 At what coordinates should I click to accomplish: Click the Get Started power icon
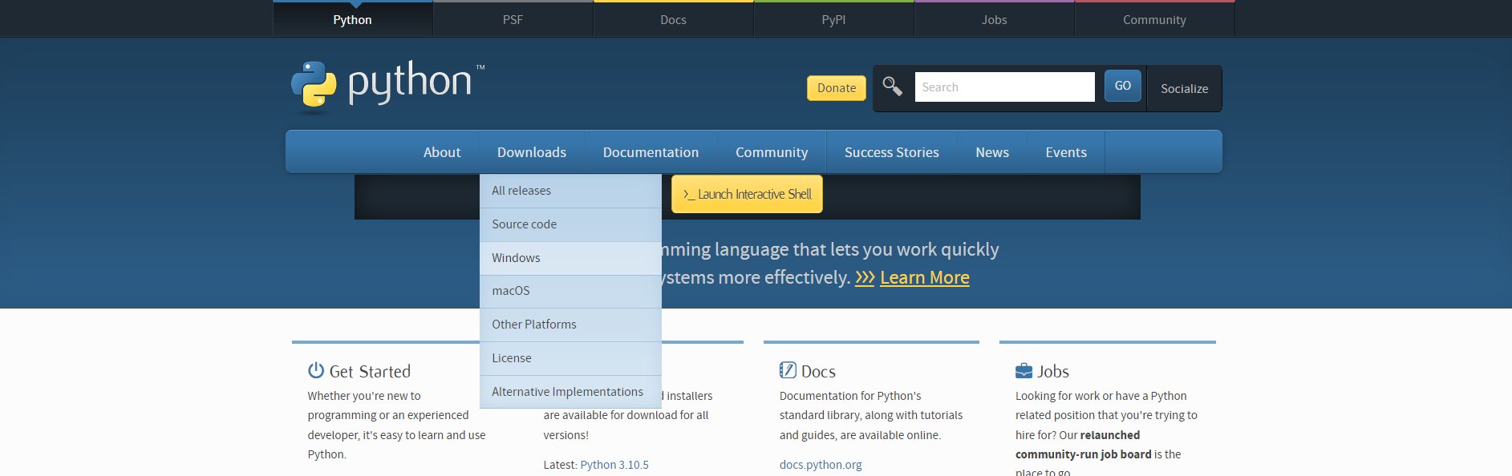pyautogui.click(x=316, y=370)
